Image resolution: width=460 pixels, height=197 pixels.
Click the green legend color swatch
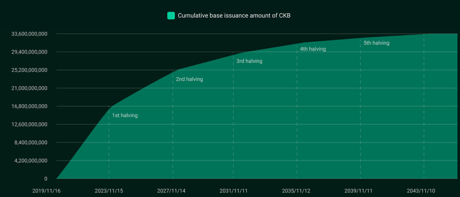(171, 15)
